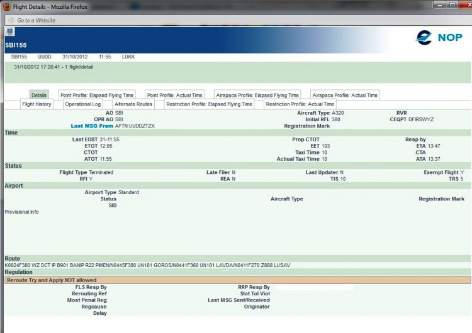Switch to the Flight History tab
472x333 pixels.
coord(37,104)
